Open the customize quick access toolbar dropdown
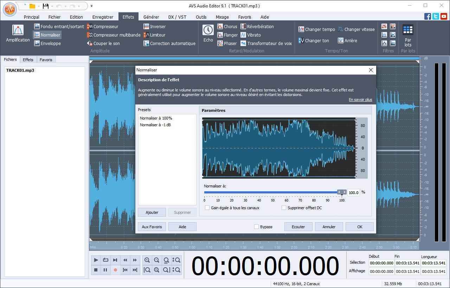 92,6
